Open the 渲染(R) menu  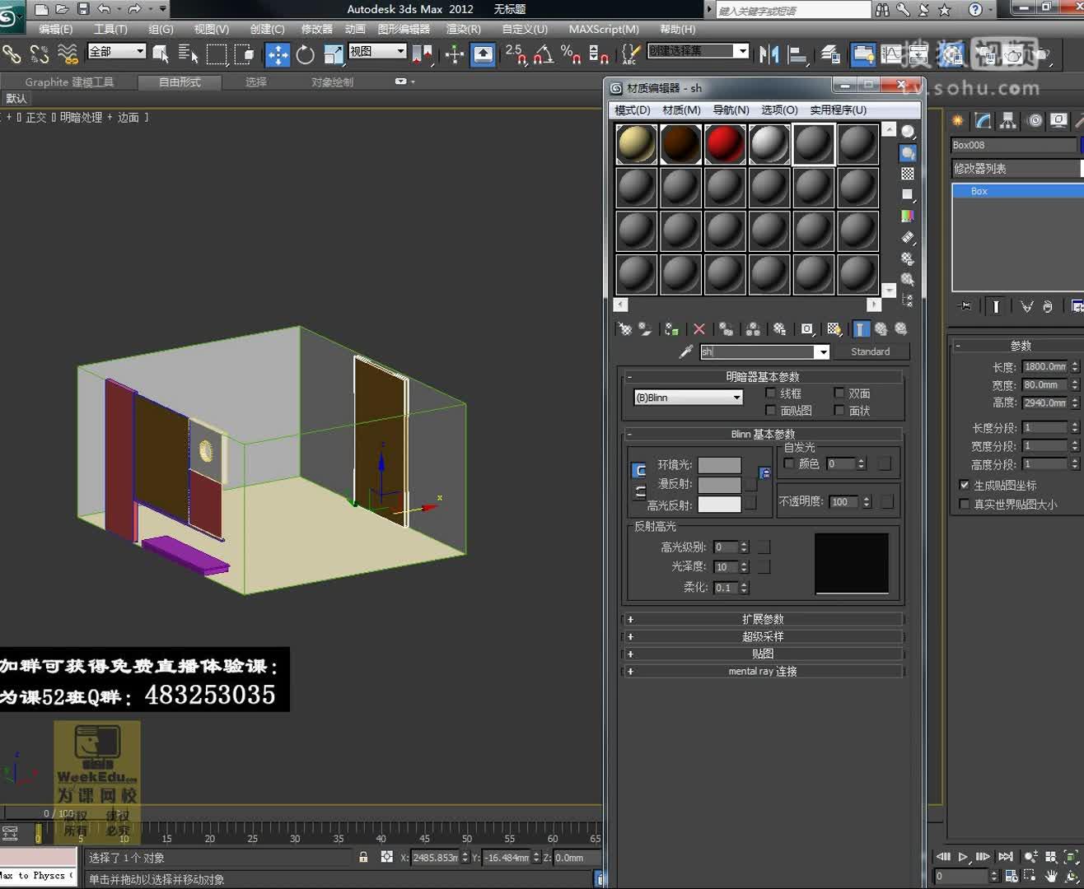click(x=463, y=29)
